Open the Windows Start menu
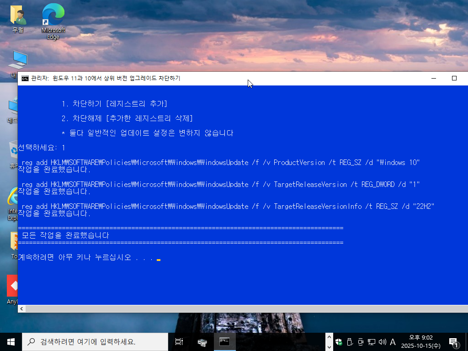 pyautogui.click(x=11, y=342)
